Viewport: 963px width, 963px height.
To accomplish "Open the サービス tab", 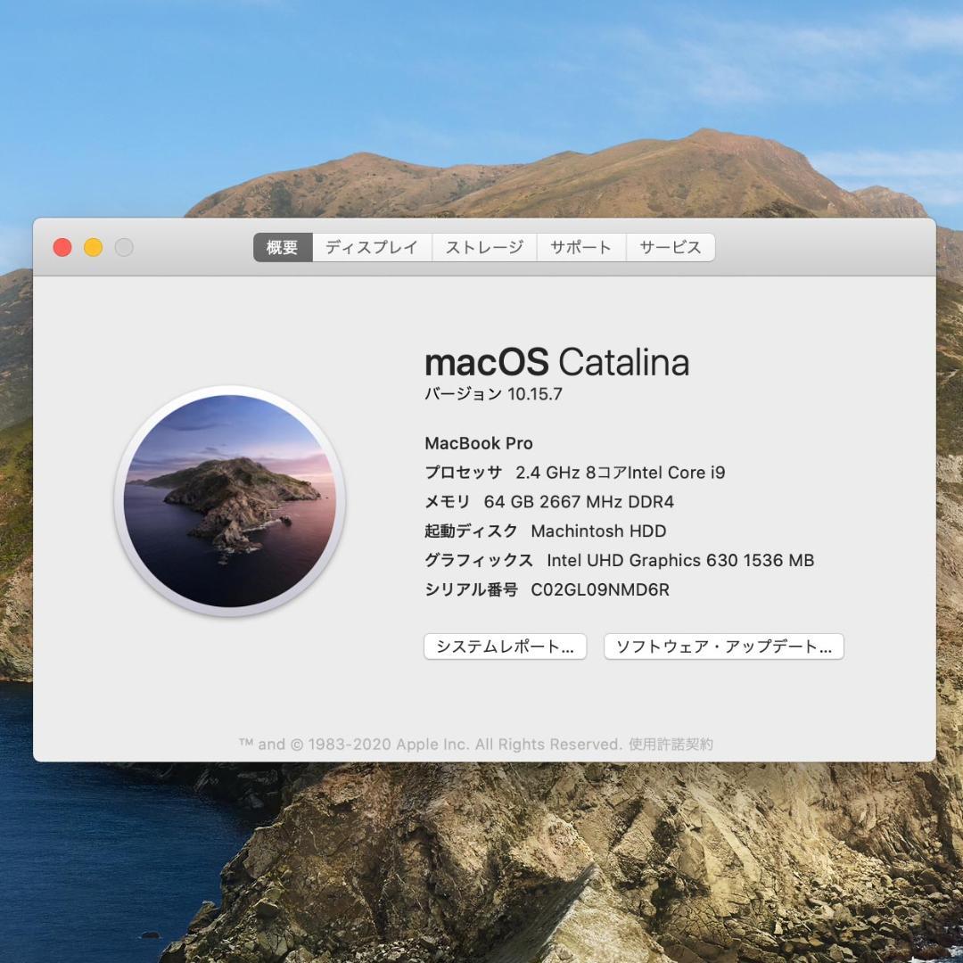I will pyautogui.click(x=669, y=247).
